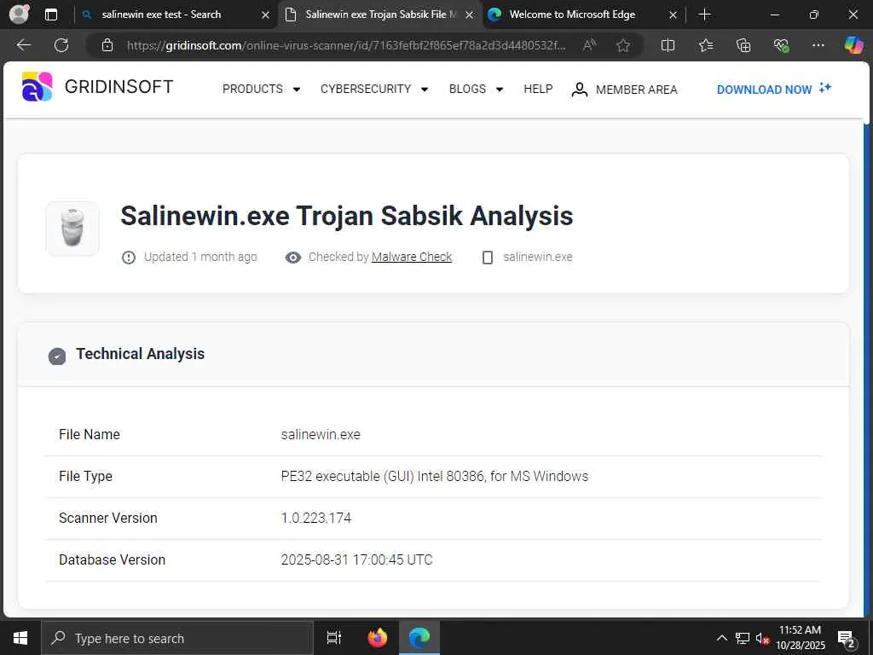
Task: Select the PE32 executable file type value
Action: click(x=434, y=476)
